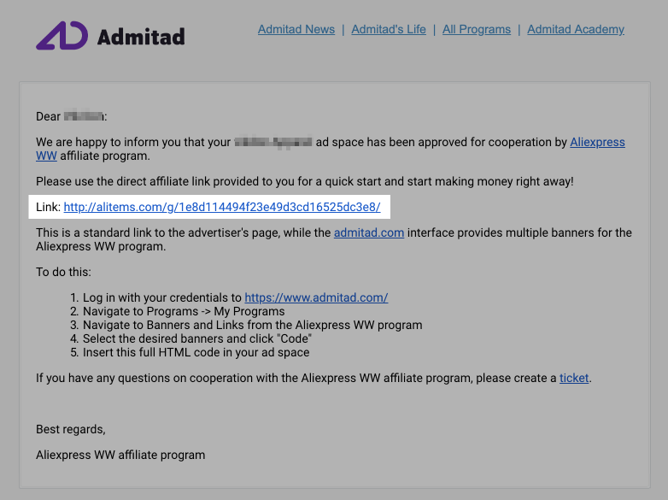668x500 pixels.
Task: Open the Admitad's Life header link
Action: 389,29
